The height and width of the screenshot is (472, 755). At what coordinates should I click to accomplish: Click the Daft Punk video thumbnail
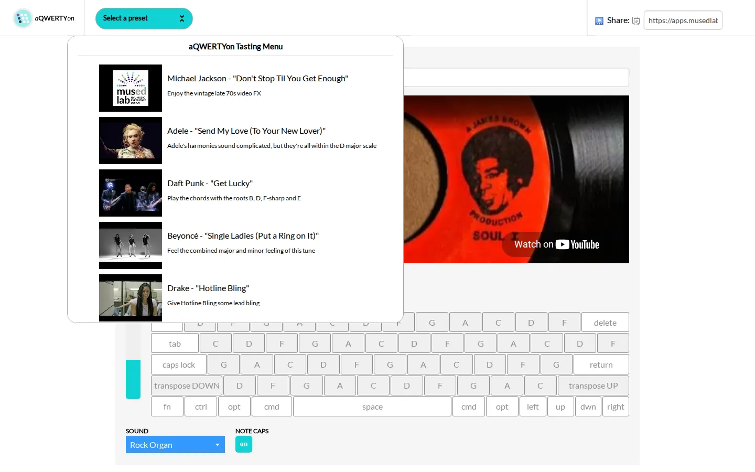tap(131, 193)
